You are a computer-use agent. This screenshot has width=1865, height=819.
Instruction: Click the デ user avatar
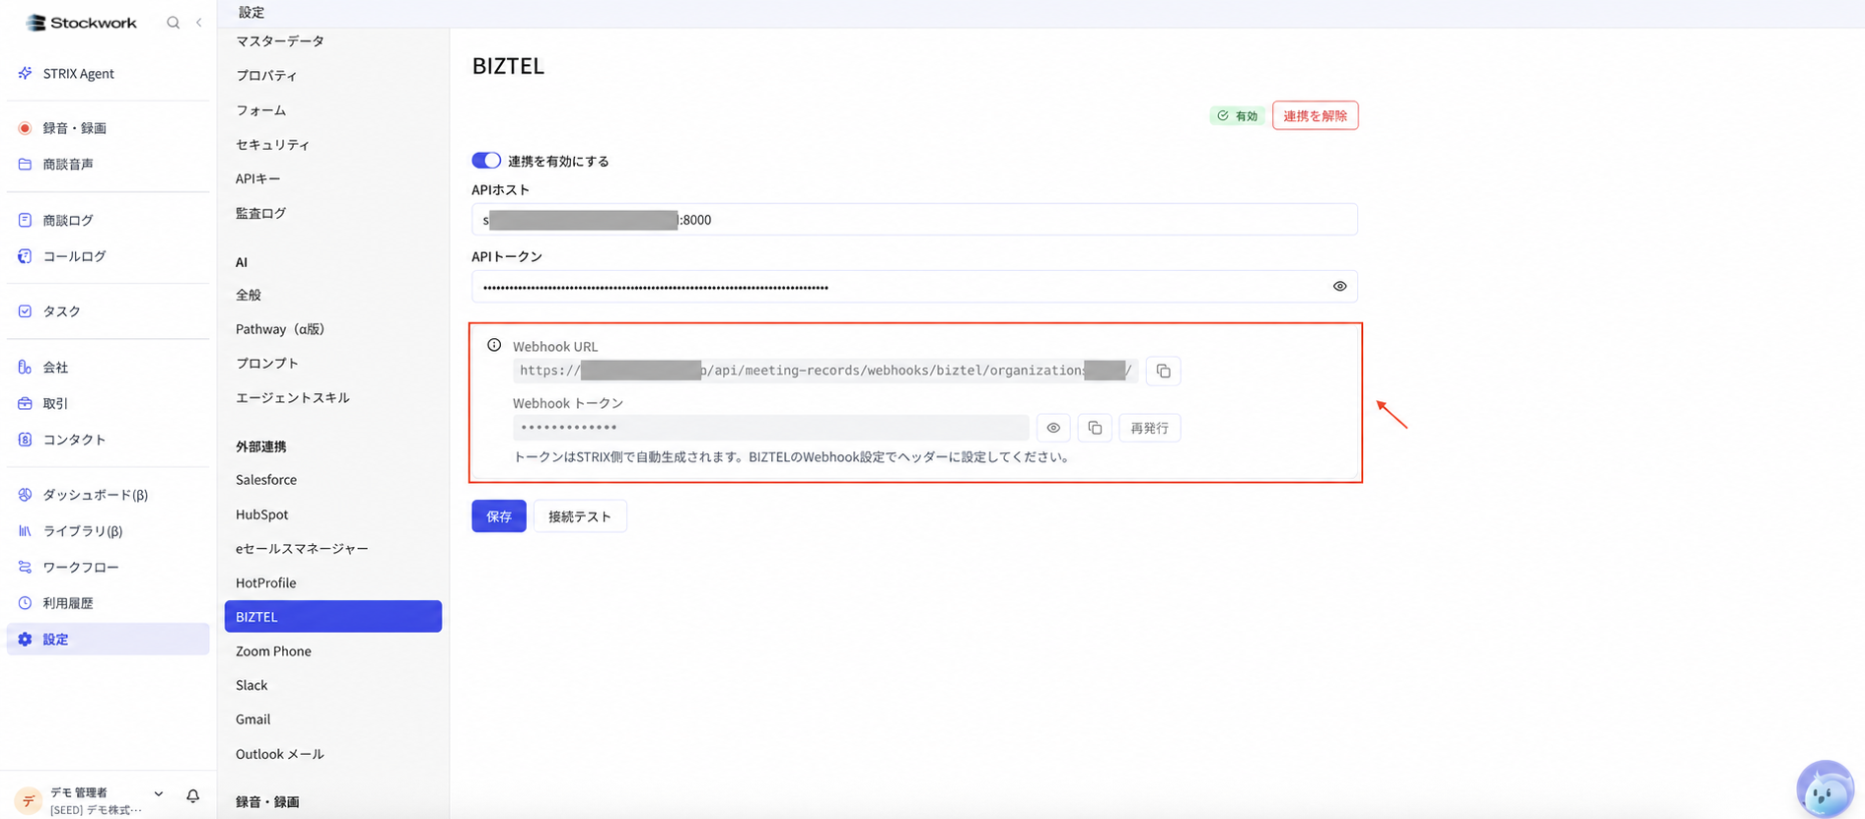point(28,800)
